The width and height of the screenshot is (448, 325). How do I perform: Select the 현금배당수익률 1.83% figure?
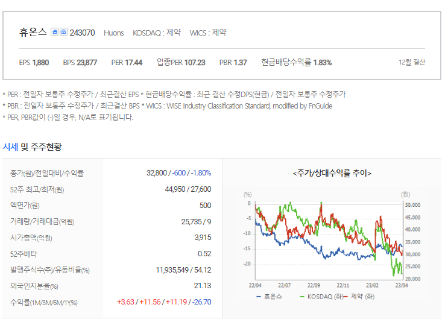tap(297, 62)
